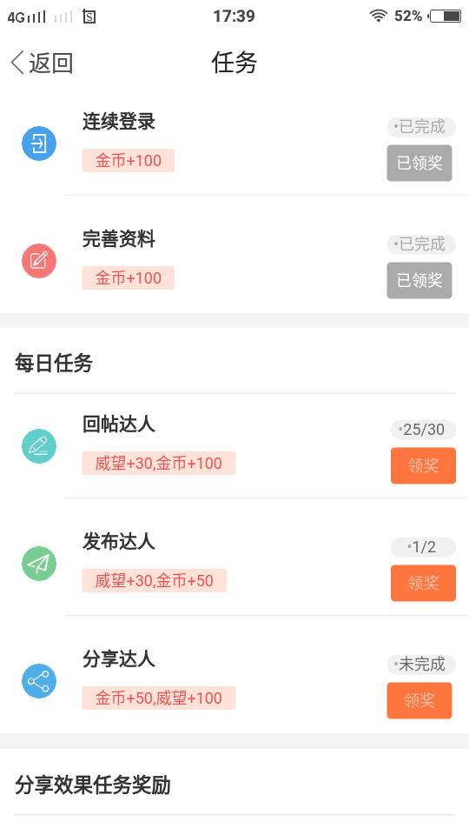Viewport: 469px width, 835px height.
Task: Tap the 威望+30,金币+50 reward tag
Action: click(x=155, y=580)
